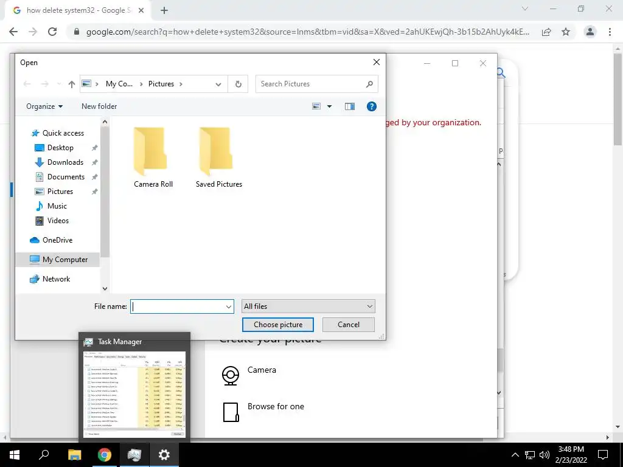Click the navigation pane scroll up arrow
The height and width of the screenshot is (467, 623).
pyautogui.click(x=105, y=122)
